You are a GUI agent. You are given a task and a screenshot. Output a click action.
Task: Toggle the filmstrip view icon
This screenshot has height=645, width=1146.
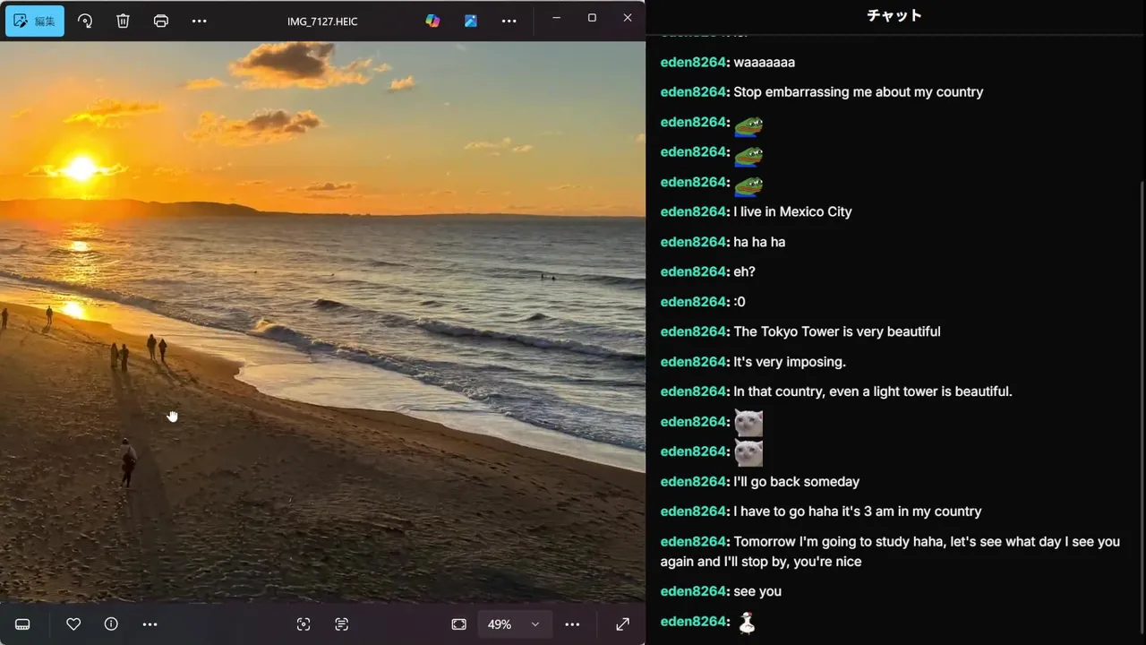(22, 624)
